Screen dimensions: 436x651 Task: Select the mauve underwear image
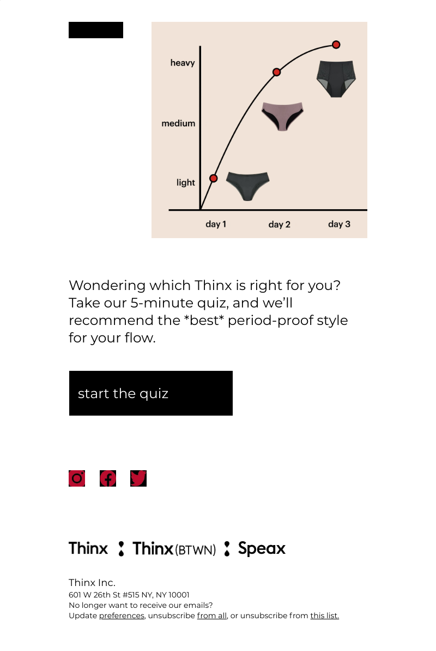(x=282, y=116)
